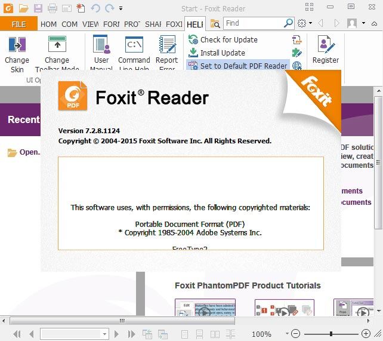Switch to the COMMENT ribbon tab

point(69,24)
